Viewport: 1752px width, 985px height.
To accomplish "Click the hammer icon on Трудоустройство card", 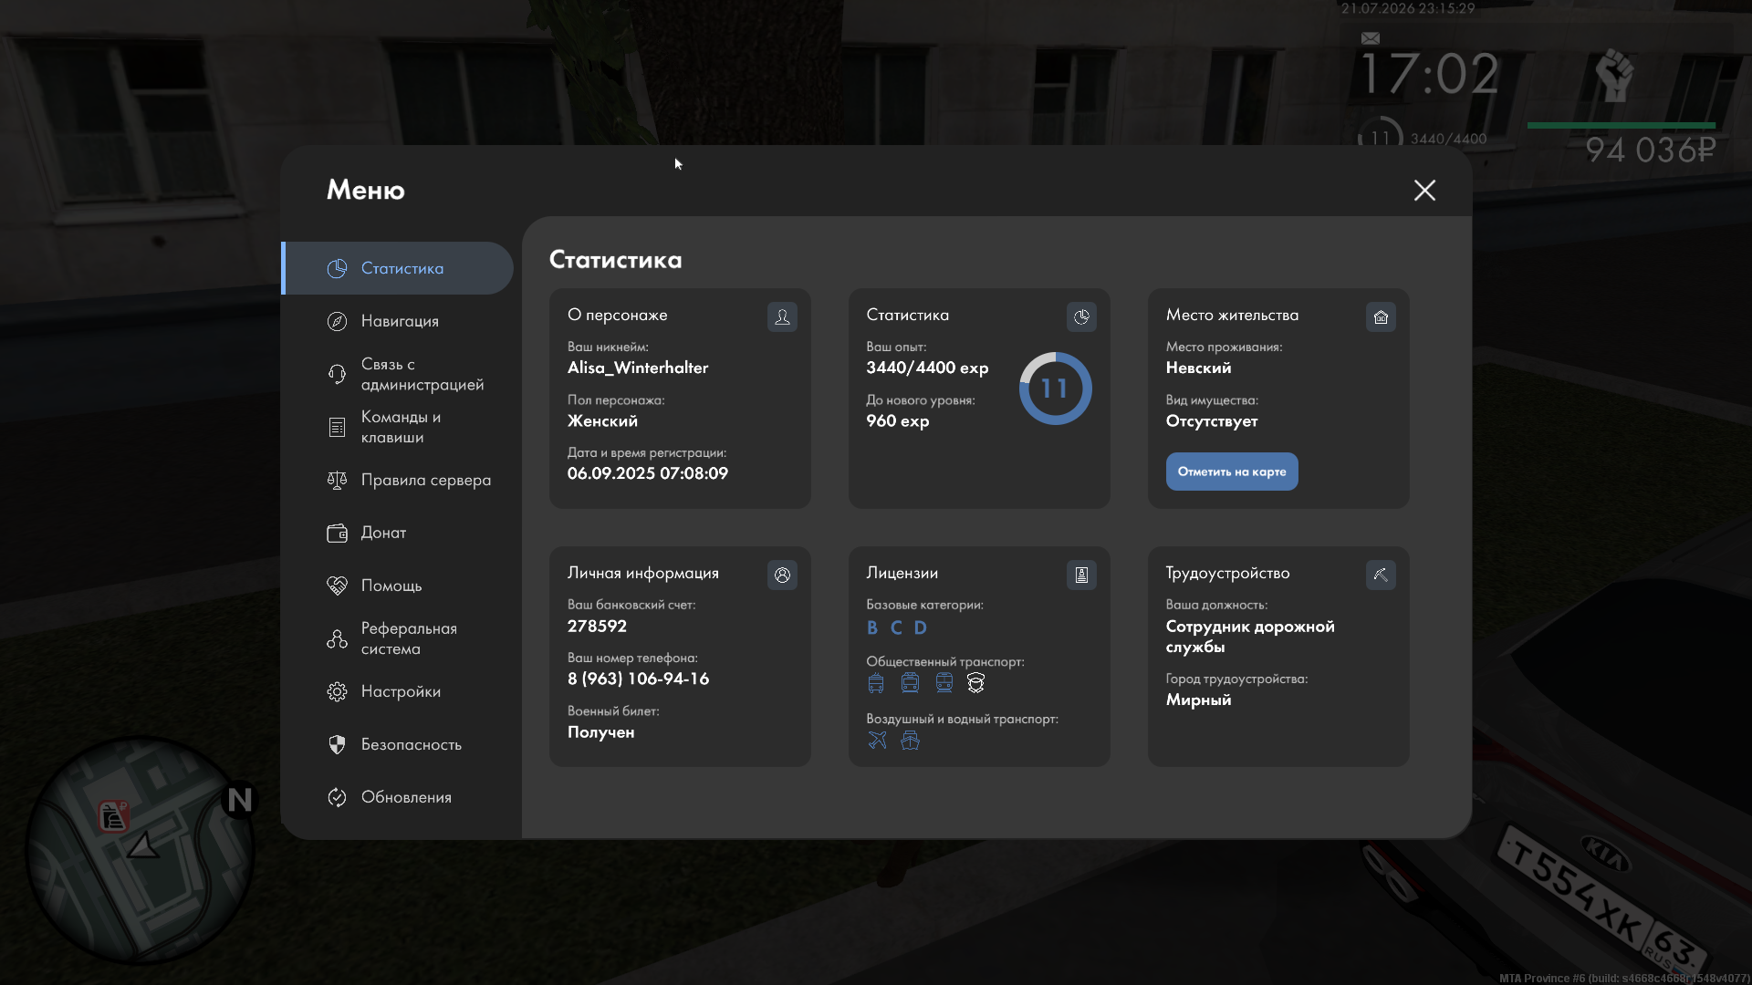I will (1381, 575).
